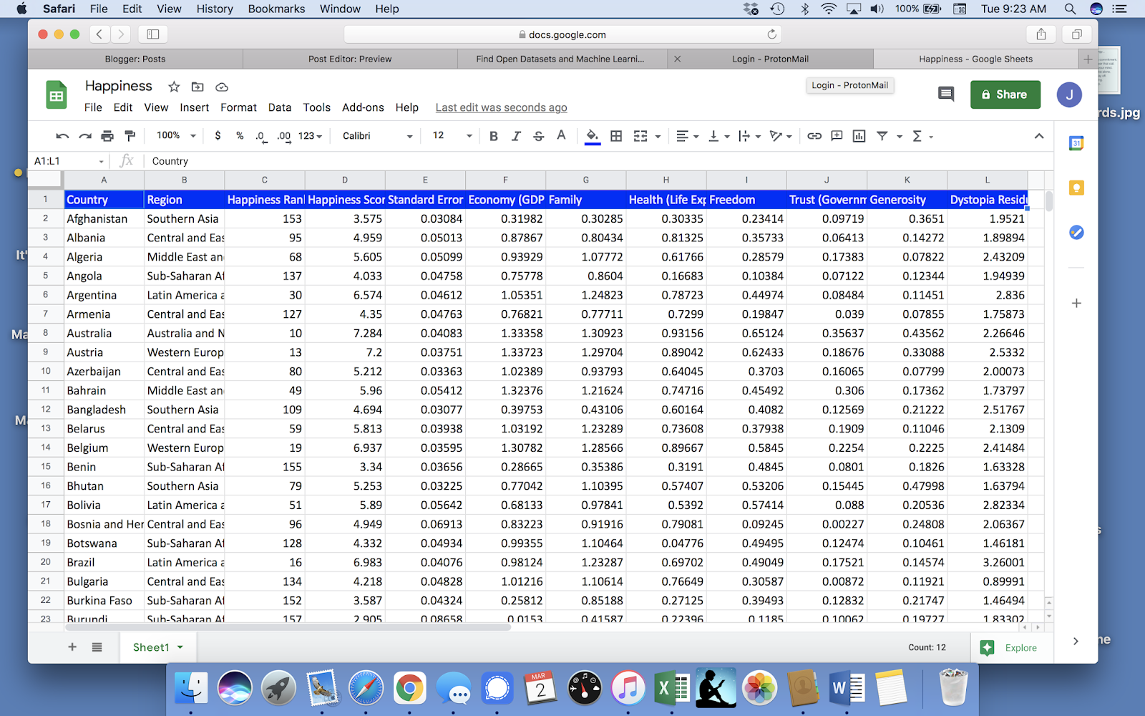Viewport: 1145px width, 716px height.
Task: Open text wrapping options
Action: coord(749,136)
